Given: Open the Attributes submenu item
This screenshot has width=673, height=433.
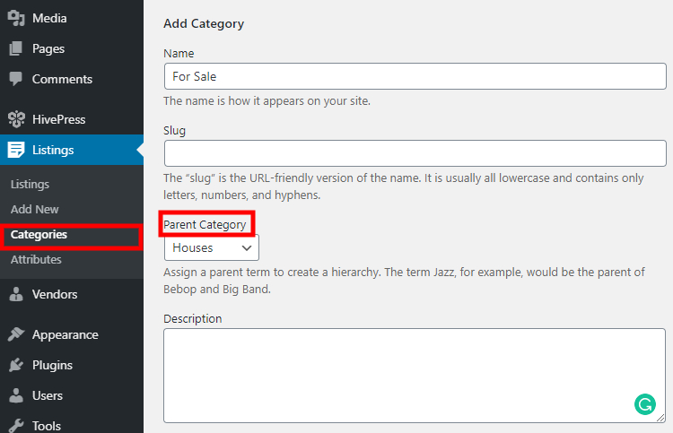Looking at the screenshot, I should (36, 259).
